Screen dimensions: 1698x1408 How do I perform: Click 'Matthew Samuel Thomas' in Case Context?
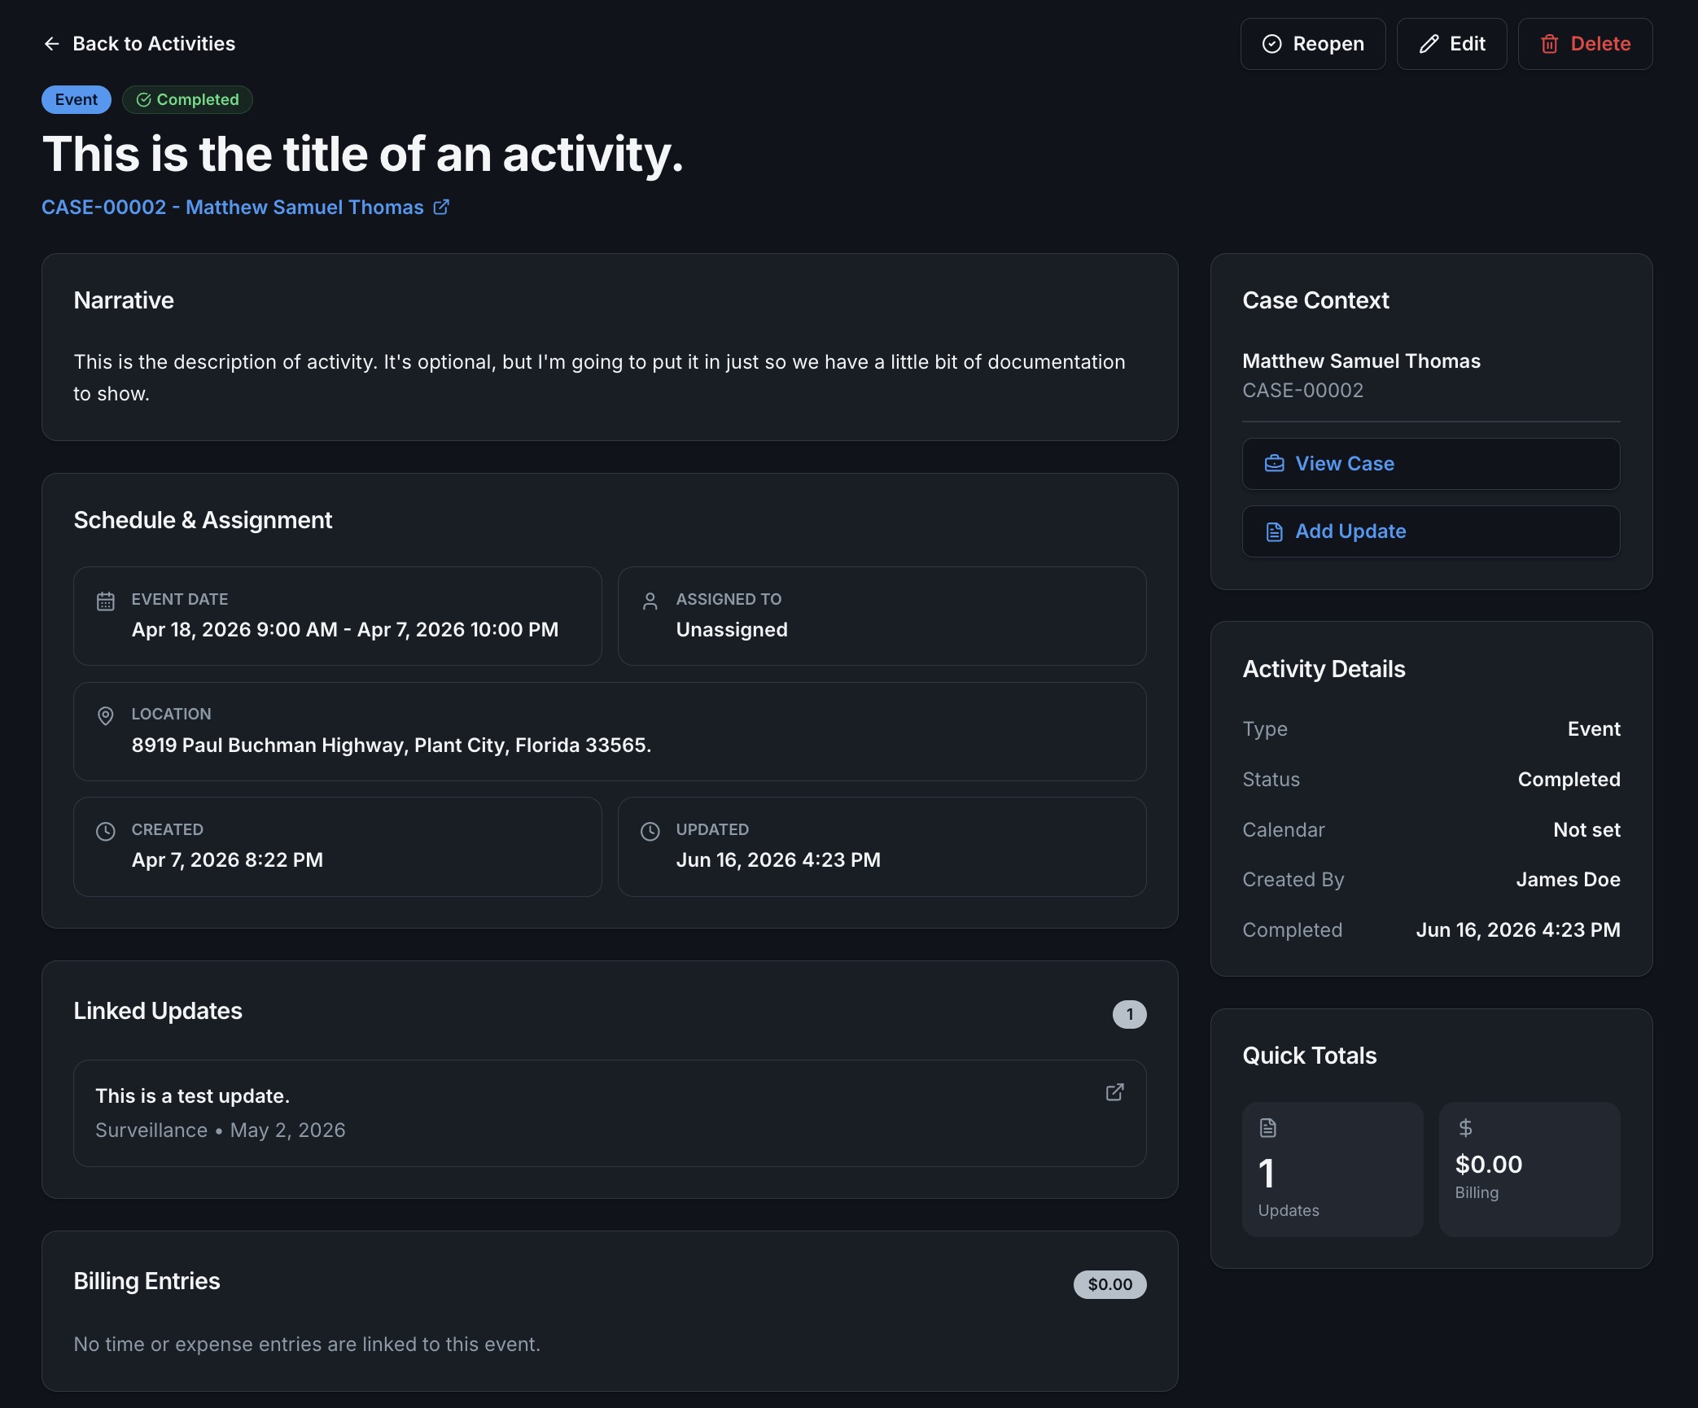1361,361
